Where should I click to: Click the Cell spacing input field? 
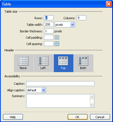pos(49,44)
